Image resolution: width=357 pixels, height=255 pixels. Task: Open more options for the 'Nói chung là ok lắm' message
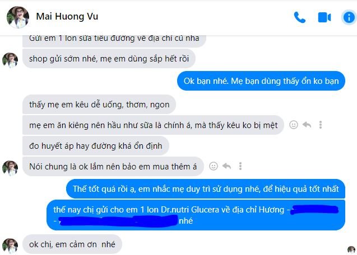click(x=240, y=166)
